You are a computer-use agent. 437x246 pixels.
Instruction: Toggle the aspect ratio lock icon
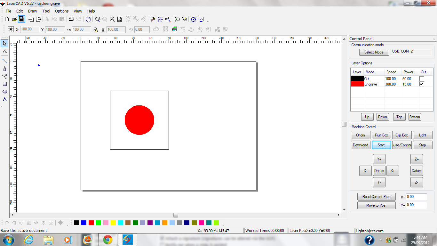[x=95, y=30]
